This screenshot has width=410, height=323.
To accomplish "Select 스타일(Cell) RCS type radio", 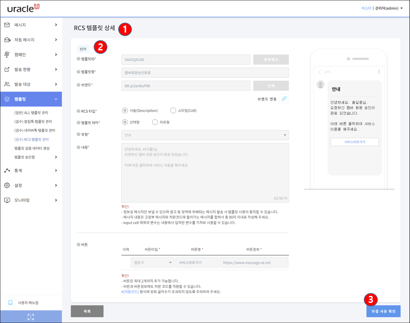I will [173, 110].
